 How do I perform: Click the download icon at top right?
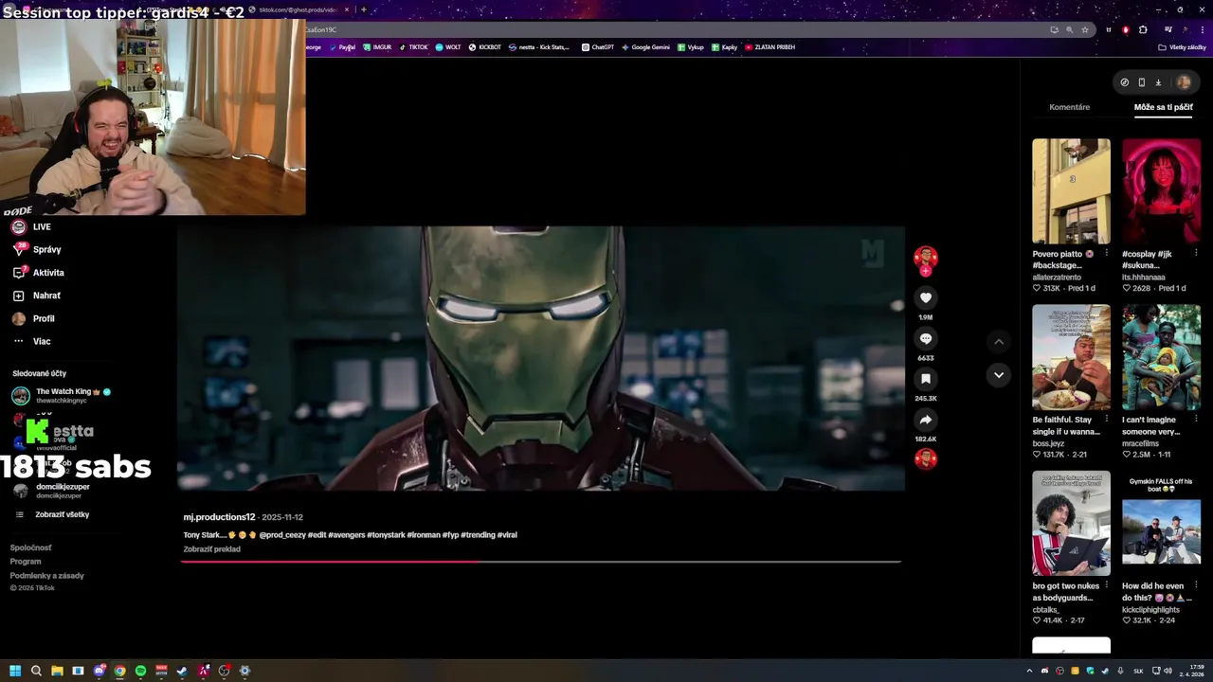[1158, 82]
